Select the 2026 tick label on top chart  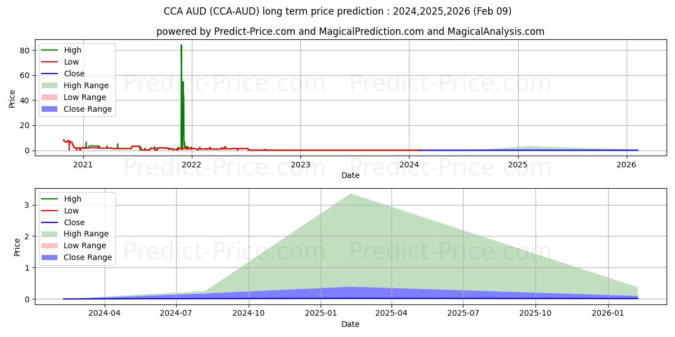coord(626,165)
